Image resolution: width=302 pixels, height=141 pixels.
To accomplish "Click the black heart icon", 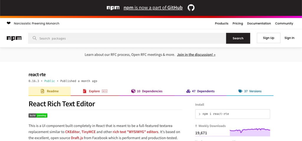I will (x=9, y=23).
